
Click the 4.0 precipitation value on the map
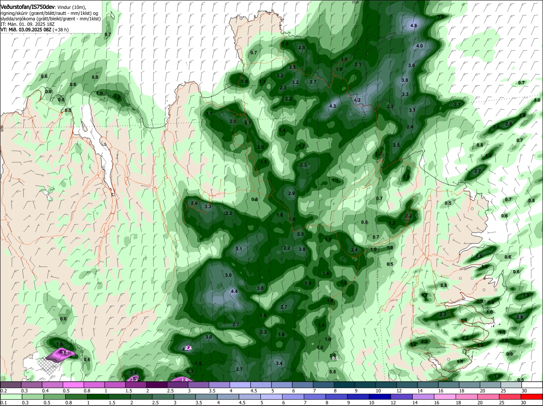coord(420,46)
